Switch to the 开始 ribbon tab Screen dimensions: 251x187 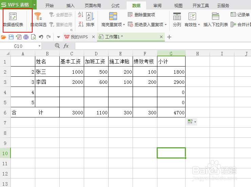click(49, 6)
